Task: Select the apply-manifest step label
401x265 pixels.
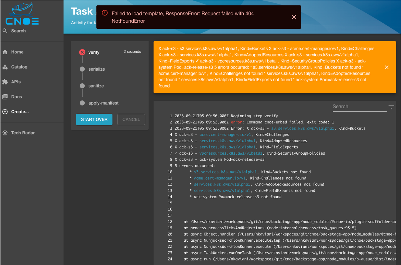Action: 104,103
